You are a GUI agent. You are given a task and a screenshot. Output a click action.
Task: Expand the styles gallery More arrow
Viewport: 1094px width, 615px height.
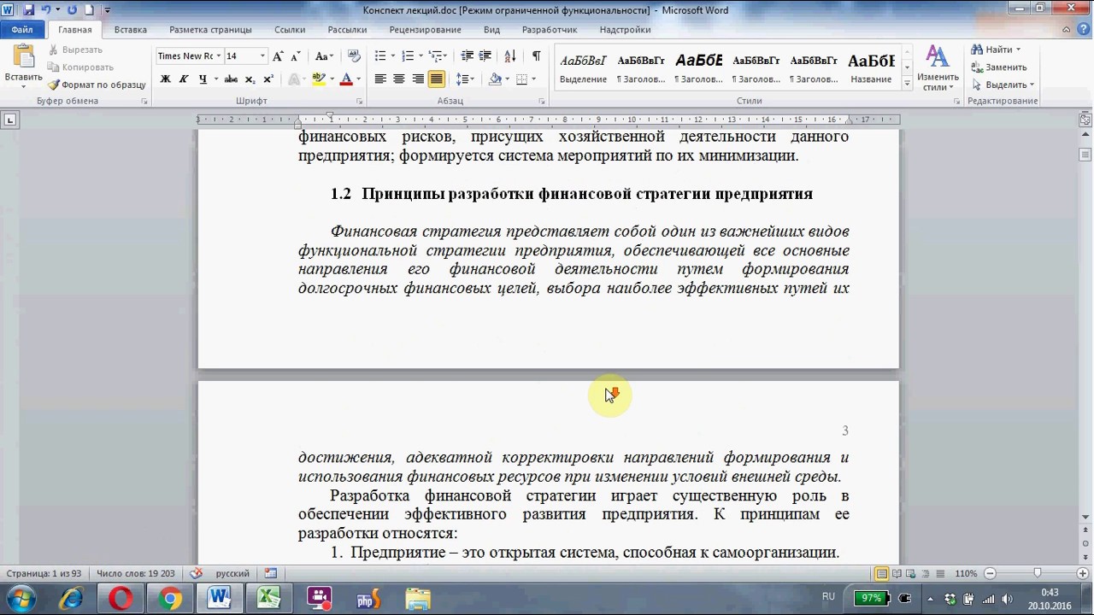907,82
